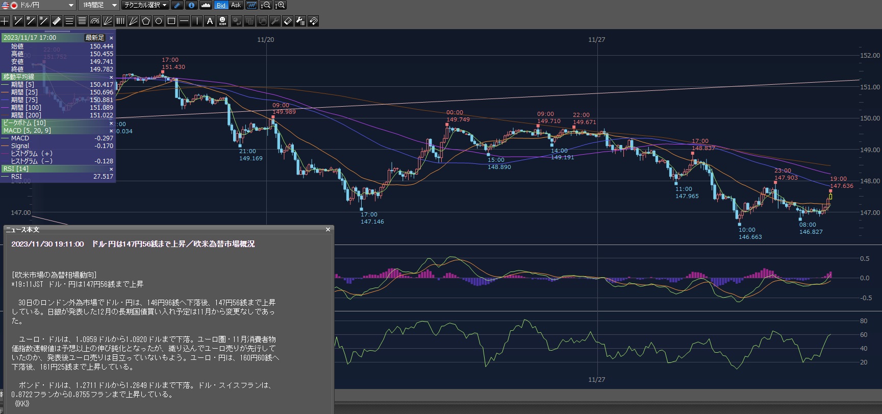Select the crosshair cursor tool

5,21
